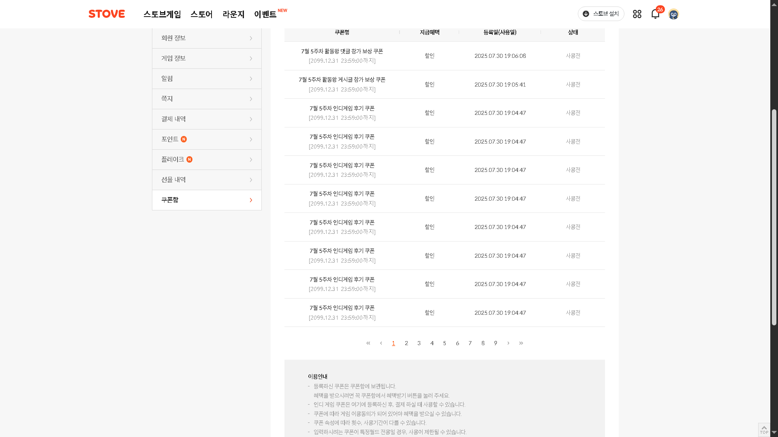Click registration date 2025.07.30 19:05:41

(500, 85)
